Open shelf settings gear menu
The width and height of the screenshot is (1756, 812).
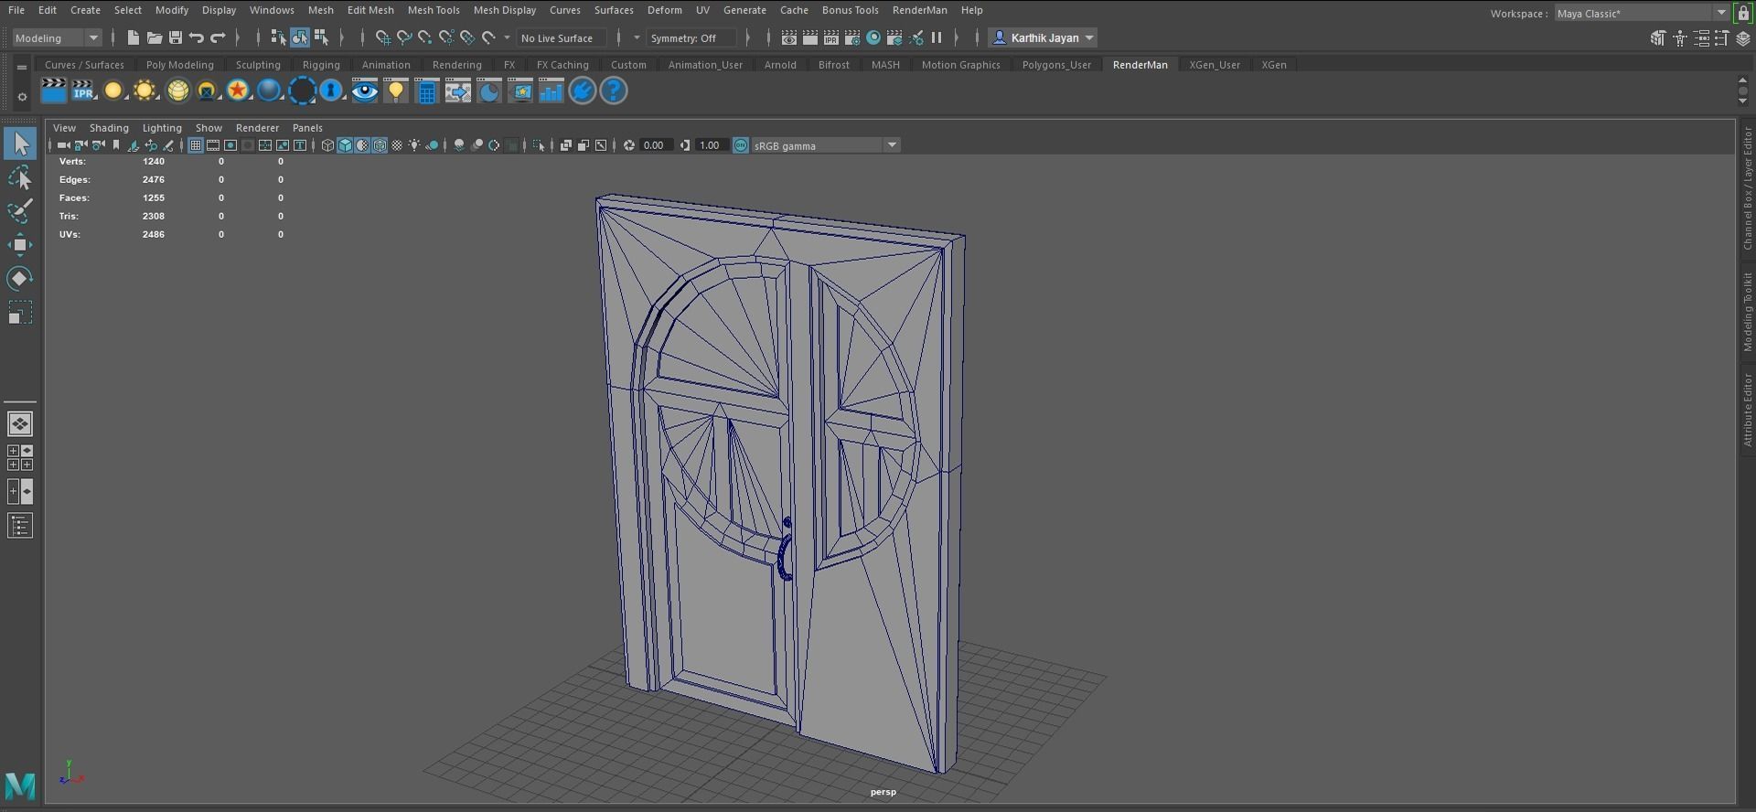point(21,97)
